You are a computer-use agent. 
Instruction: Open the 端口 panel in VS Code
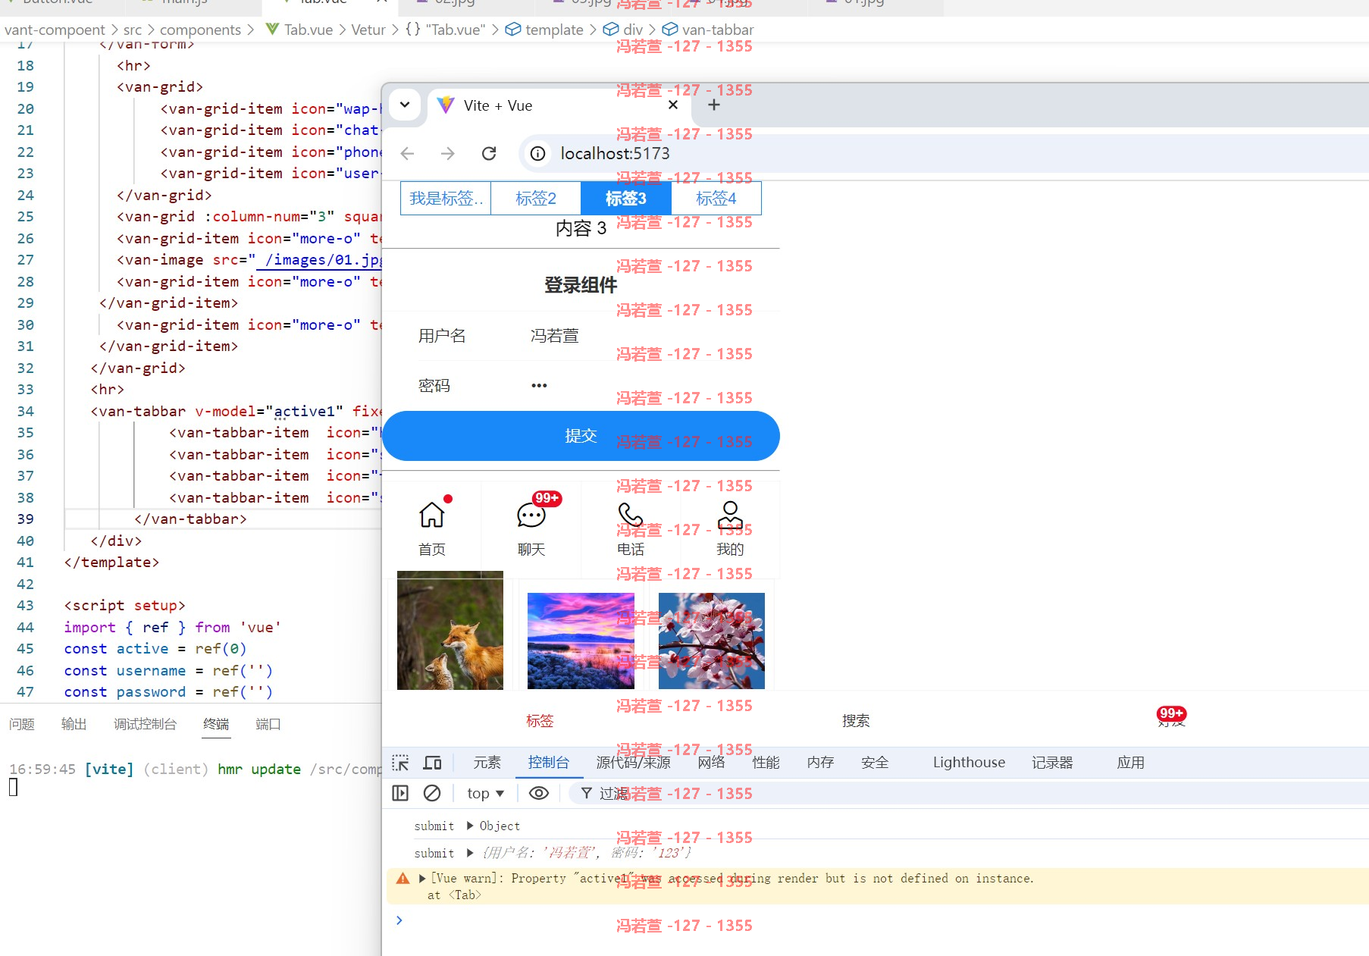pos(268,725)
